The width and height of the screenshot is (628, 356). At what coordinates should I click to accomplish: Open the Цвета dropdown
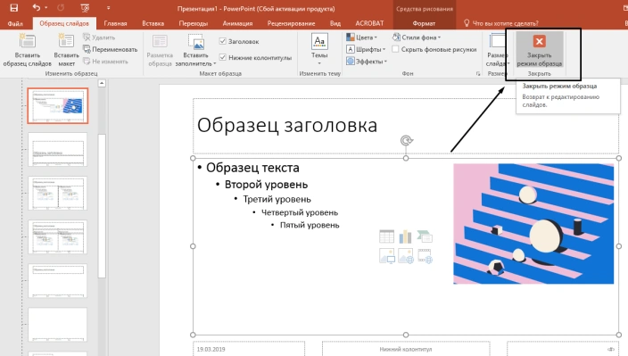(361, 37)
